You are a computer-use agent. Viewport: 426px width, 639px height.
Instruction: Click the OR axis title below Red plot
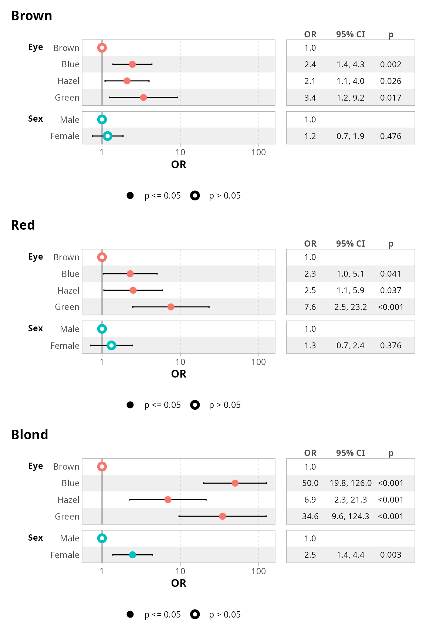click(179, 374)
